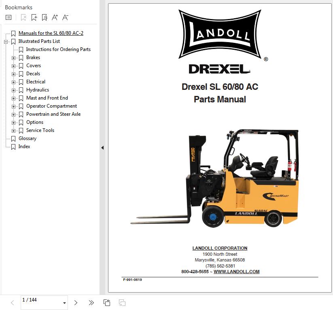Open Manuals for the SL 60/80 AC-2 bookmark

click(x=51, y=33)
